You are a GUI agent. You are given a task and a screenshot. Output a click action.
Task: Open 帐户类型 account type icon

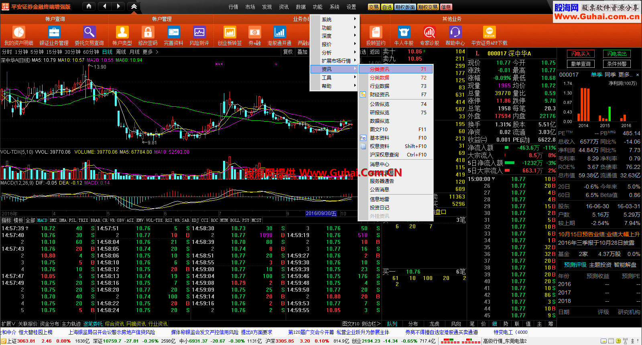(122, 32)
